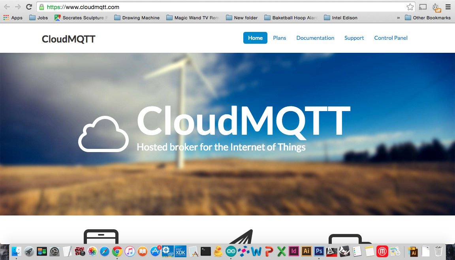Open Microsoft Word in the dock
Screen dimensions: 455x260
click(x=256, y=251)
